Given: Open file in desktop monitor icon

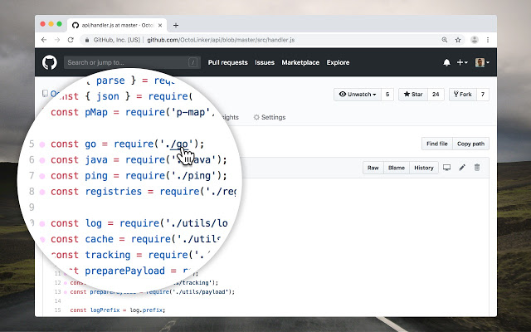Looking at the screenshot, I should (x=446, y=168).
